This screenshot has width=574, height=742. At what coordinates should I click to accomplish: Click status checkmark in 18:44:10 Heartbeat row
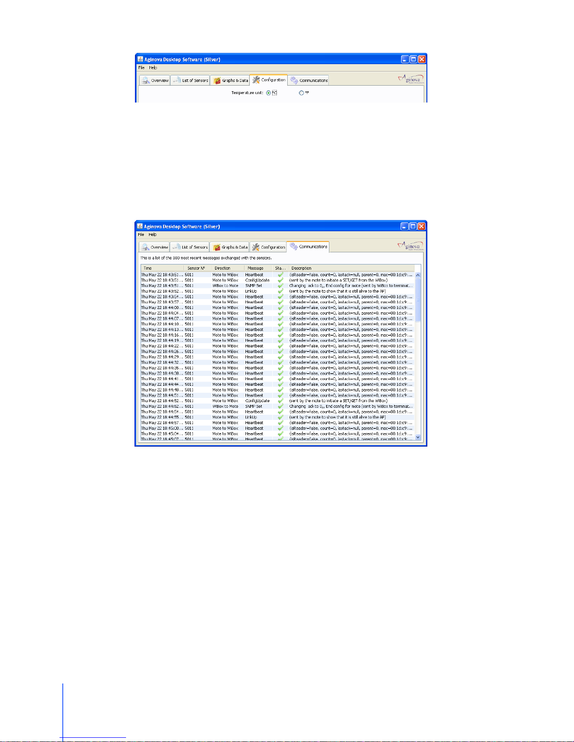tap(280, 324)
